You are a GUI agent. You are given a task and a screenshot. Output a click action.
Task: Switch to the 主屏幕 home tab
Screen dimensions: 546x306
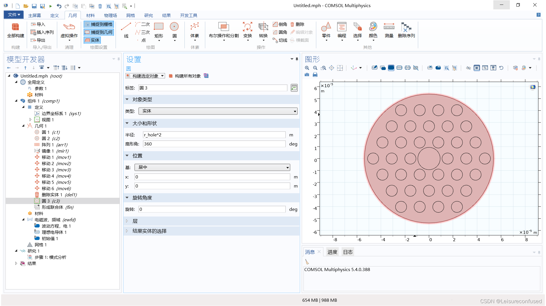pyautogui.click(x=34, y=15)
